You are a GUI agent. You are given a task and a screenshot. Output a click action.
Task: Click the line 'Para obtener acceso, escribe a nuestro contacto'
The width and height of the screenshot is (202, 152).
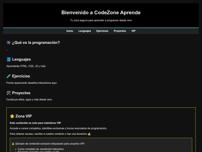50,134
